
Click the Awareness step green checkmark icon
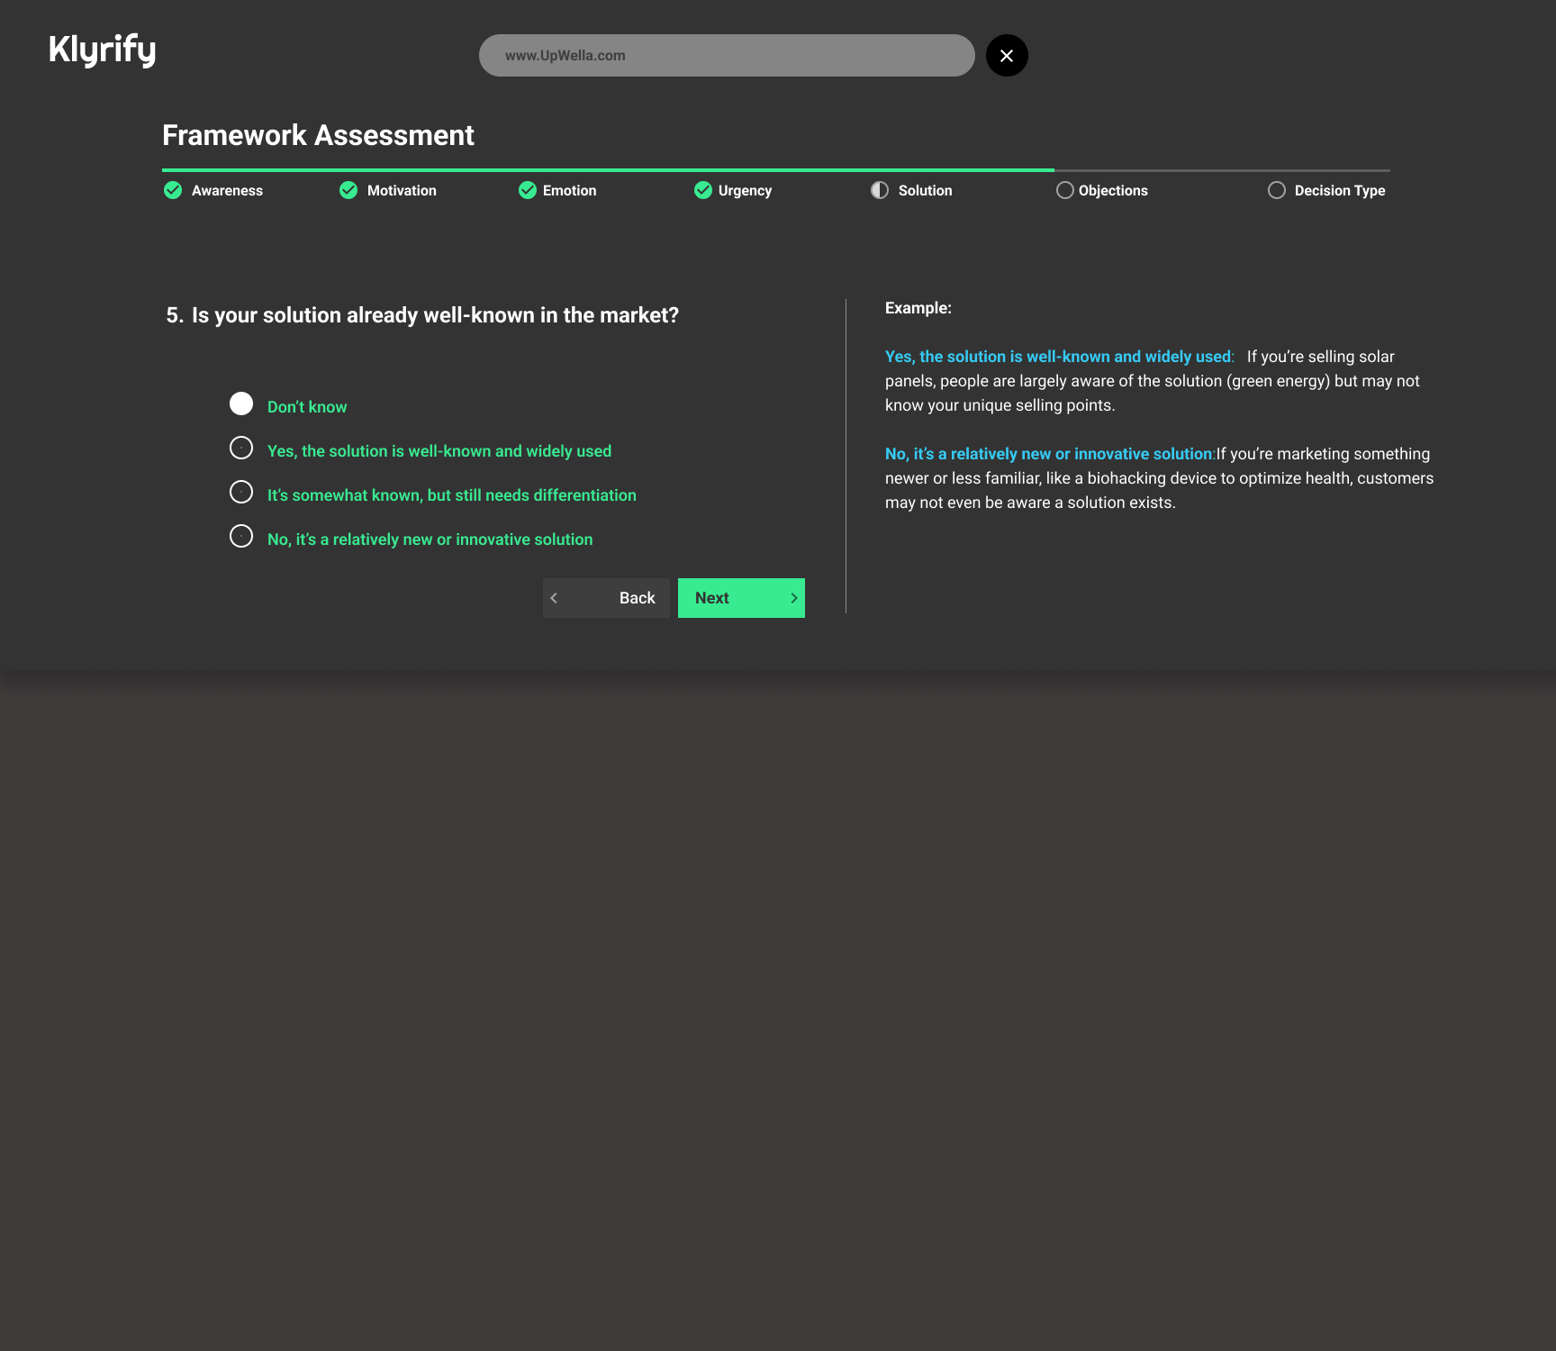click(x=173, y=190)
